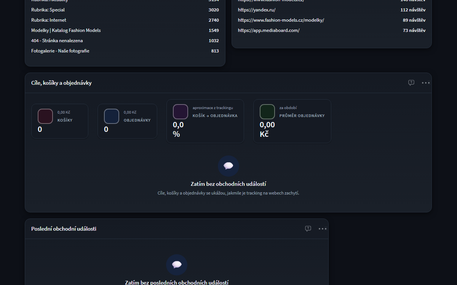
Task: Click the 'KOŠÍK → OBJEDNÁVKA' label
Action: pyautogui.click(x=215, y=116)
